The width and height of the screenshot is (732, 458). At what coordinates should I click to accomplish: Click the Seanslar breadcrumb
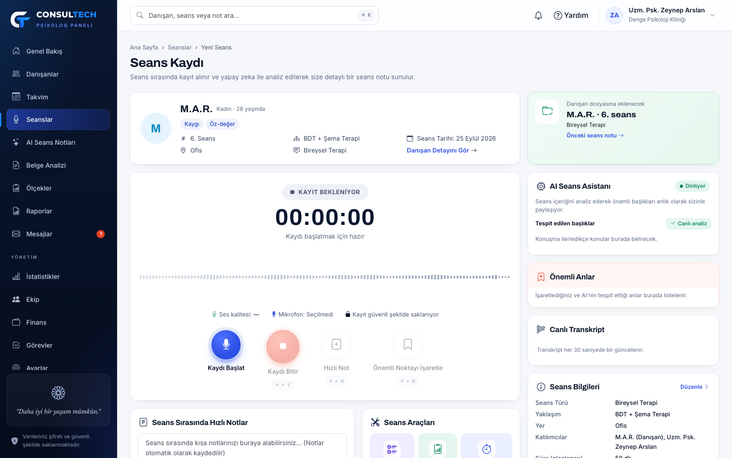tap(179, 48)
